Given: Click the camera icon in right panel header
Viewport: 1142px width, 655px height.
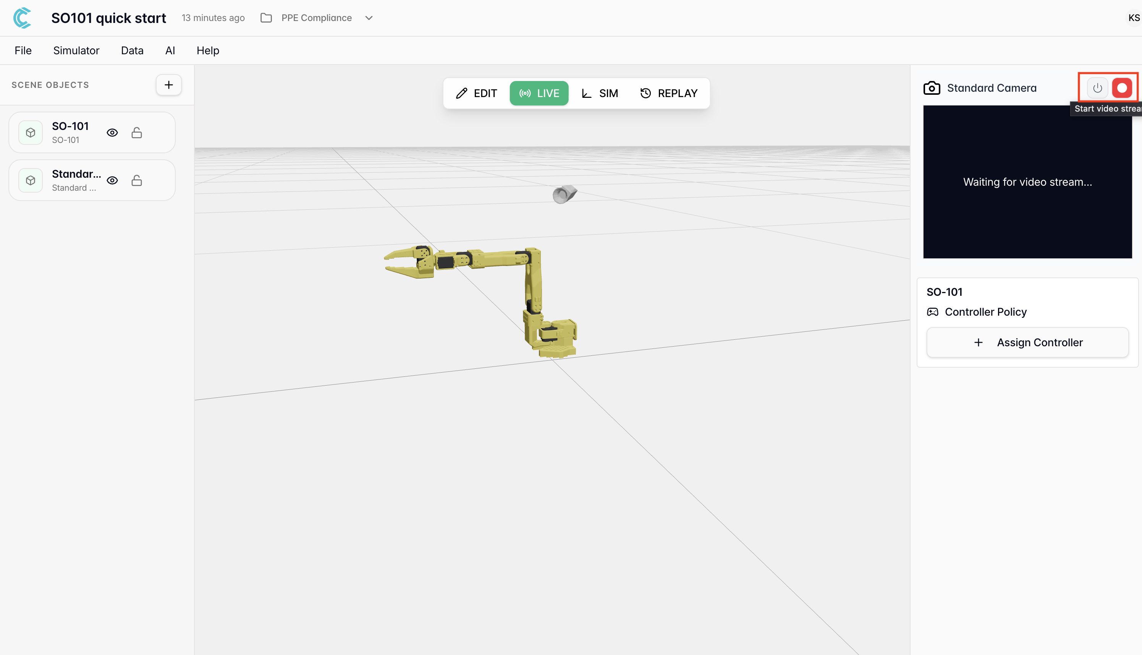Looking at the screenshot, I should [932, 88].
